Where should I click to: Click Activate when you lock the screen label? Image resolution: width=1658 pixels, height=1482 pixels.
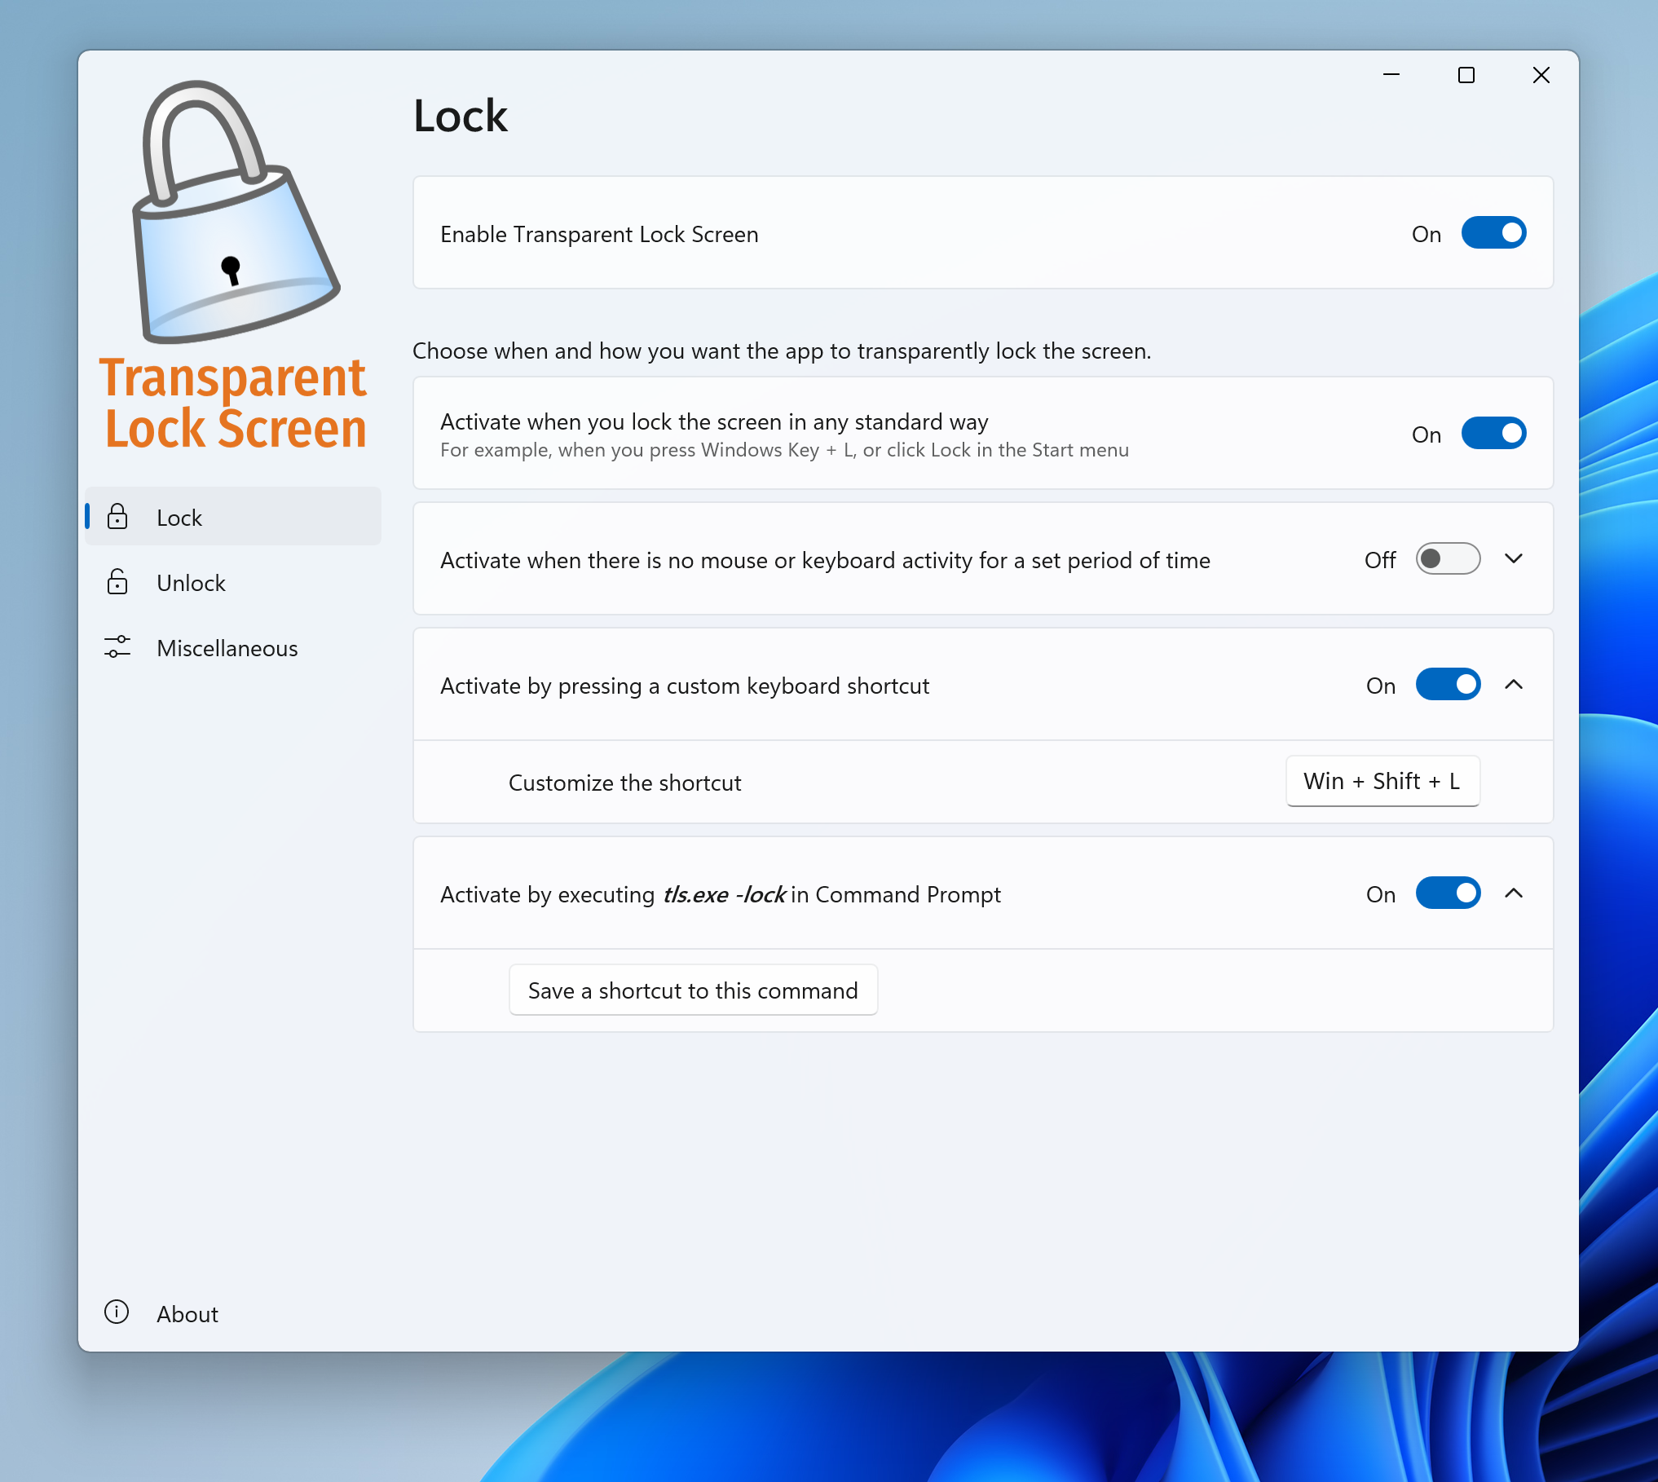coord(714,421)
